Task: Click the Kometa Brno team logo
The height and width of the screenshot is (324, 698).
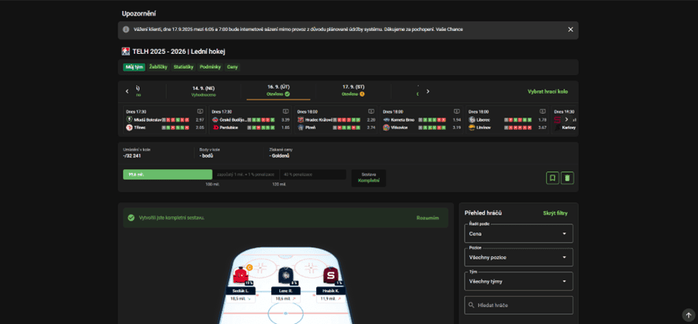Action: tap(386, 120)
